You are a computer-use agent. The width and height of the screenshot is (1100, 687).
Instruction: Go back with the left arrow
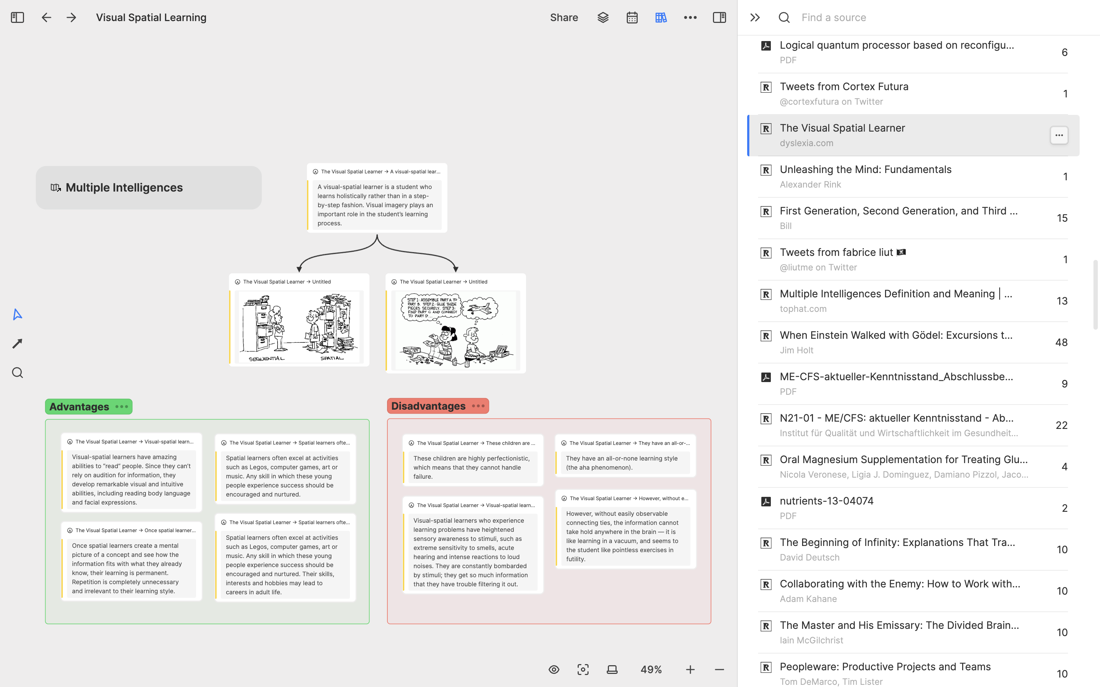point(46,17)
